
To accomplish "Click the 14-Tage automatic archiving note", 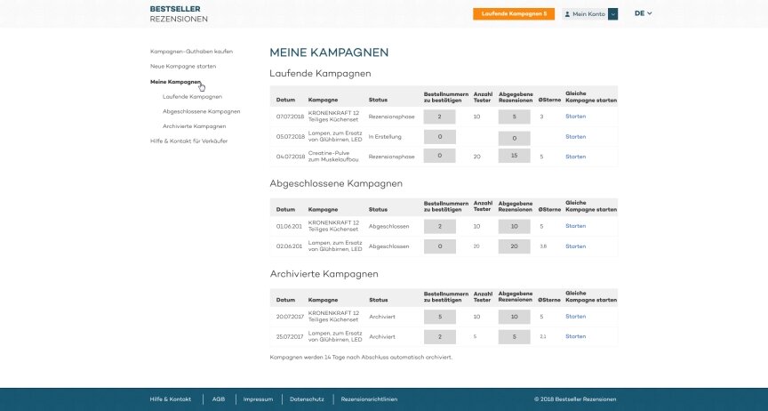I will pyautogui.click(x=361, y=357).
